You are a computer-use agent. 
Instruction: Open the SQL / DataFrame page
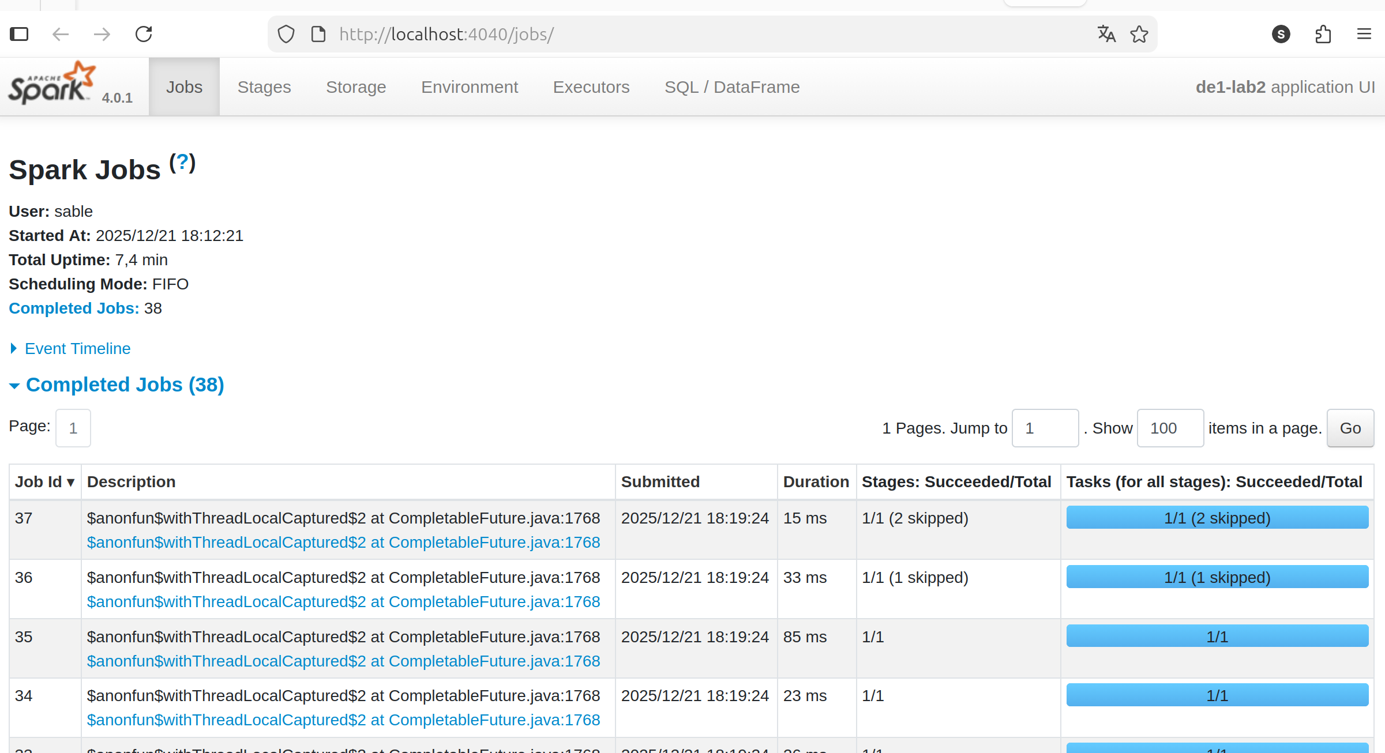click(x=732, y=86)
